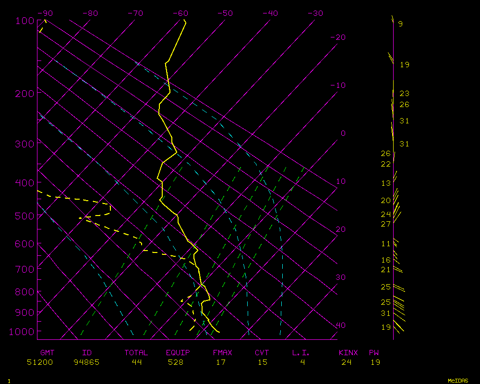This screenshot has width=480, height=384.
Task: Click the L.I. header label
Action: pyautogui.click(x=301, y=353)
